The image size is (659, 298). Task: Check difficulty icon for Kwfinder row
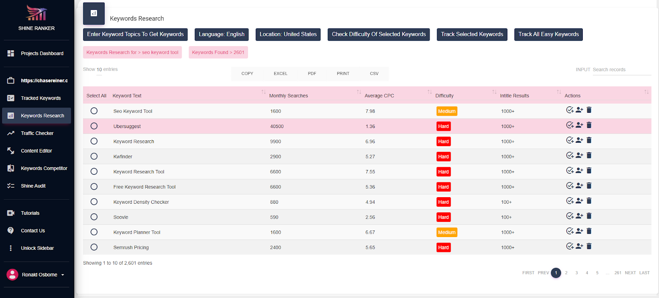pyautogui.click(x=570, y=156)
